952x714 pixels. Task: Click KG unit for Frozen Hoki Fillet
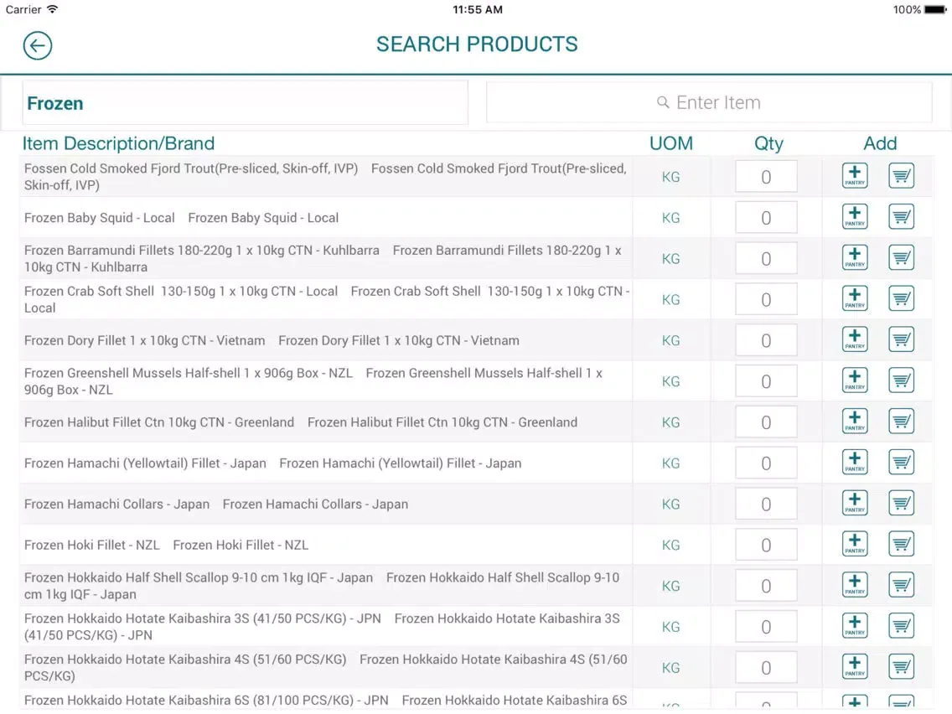671,546
